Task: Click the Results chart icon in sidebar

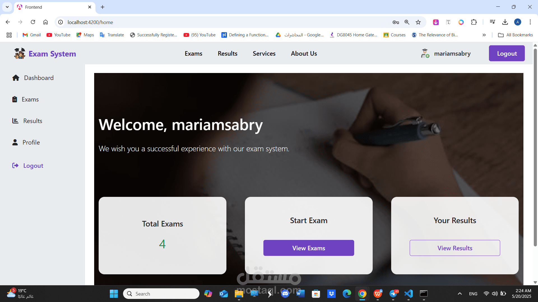Action: [x=15, y=121]
